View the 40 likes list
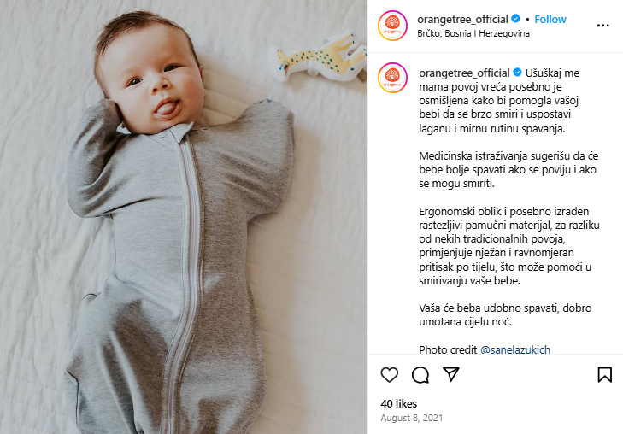 tap(398, 403)
